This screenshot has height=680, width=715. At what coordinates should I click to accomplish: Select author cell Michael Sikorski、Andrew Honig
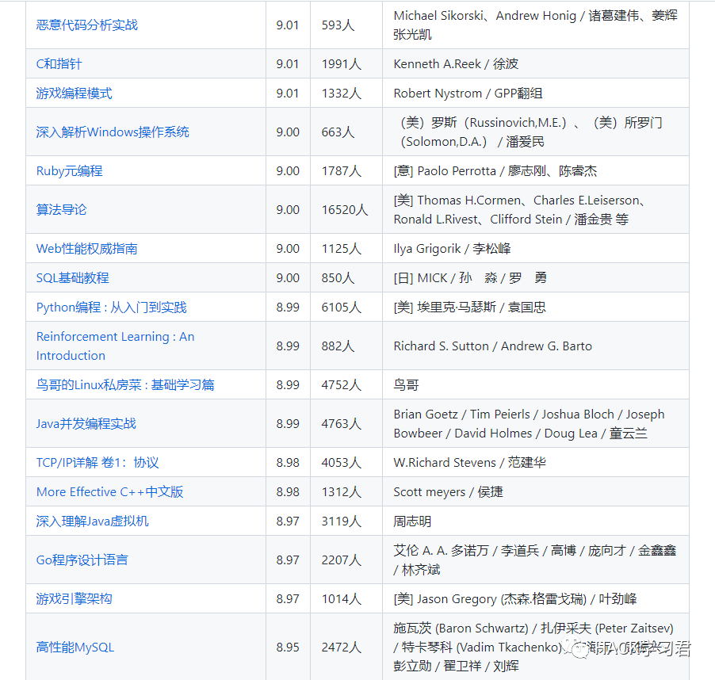point(536,25)
